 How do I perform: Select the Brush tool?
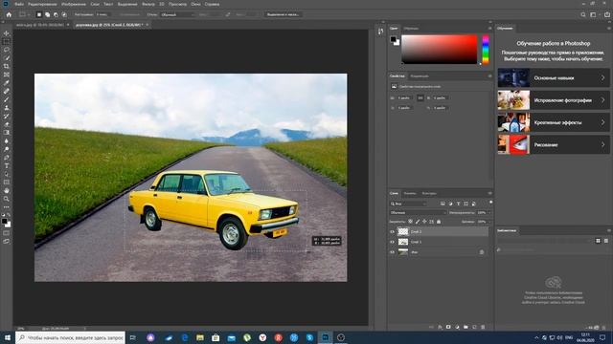click(x=7, y=99)
